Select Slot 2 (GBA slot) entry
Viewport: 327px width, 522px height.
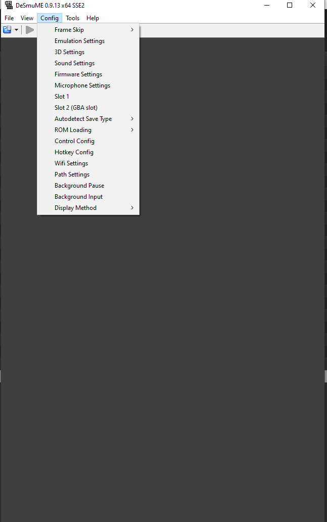coord(88,108)
